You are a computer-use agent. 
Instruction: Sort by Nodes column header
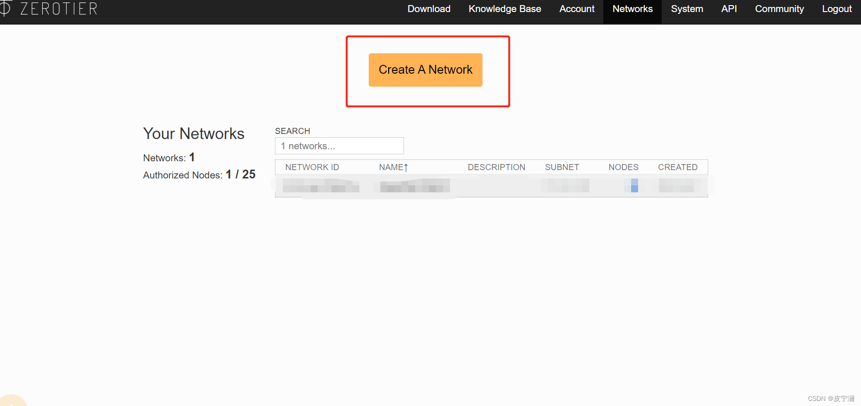(x=623, y=167)
